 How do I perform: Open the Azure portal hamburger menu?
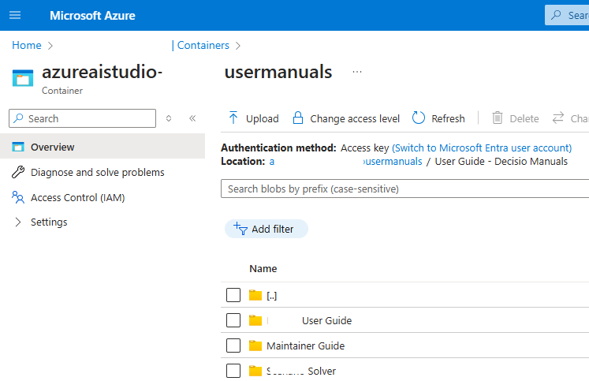click(x=15, y=15)
